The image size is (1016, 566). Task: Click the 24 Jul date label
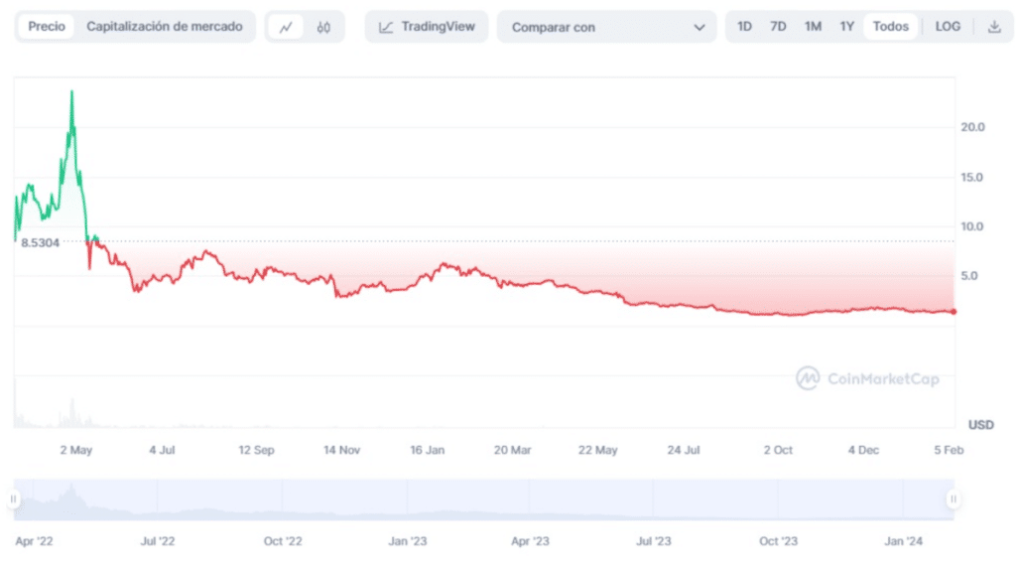684,450
